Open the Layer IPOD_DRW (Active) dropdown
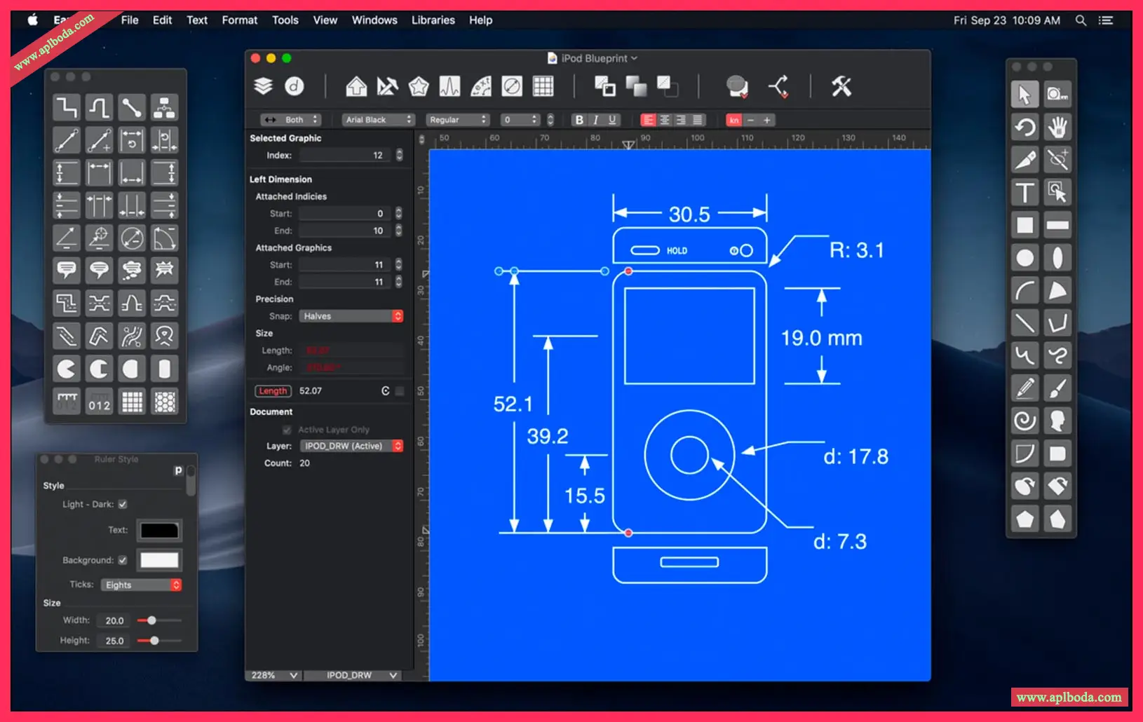This screenshot has height=722, width=1143. (x=351, y=446)
